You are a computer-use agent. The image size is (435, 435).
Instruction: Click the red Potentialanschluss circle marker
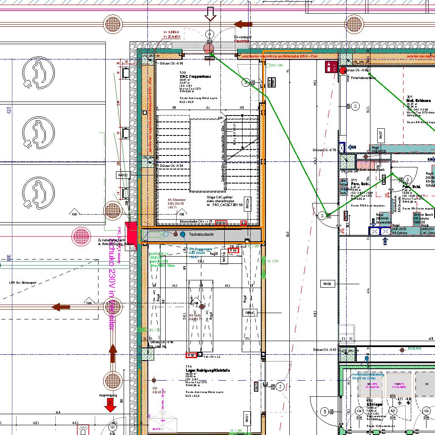point(343,71)
